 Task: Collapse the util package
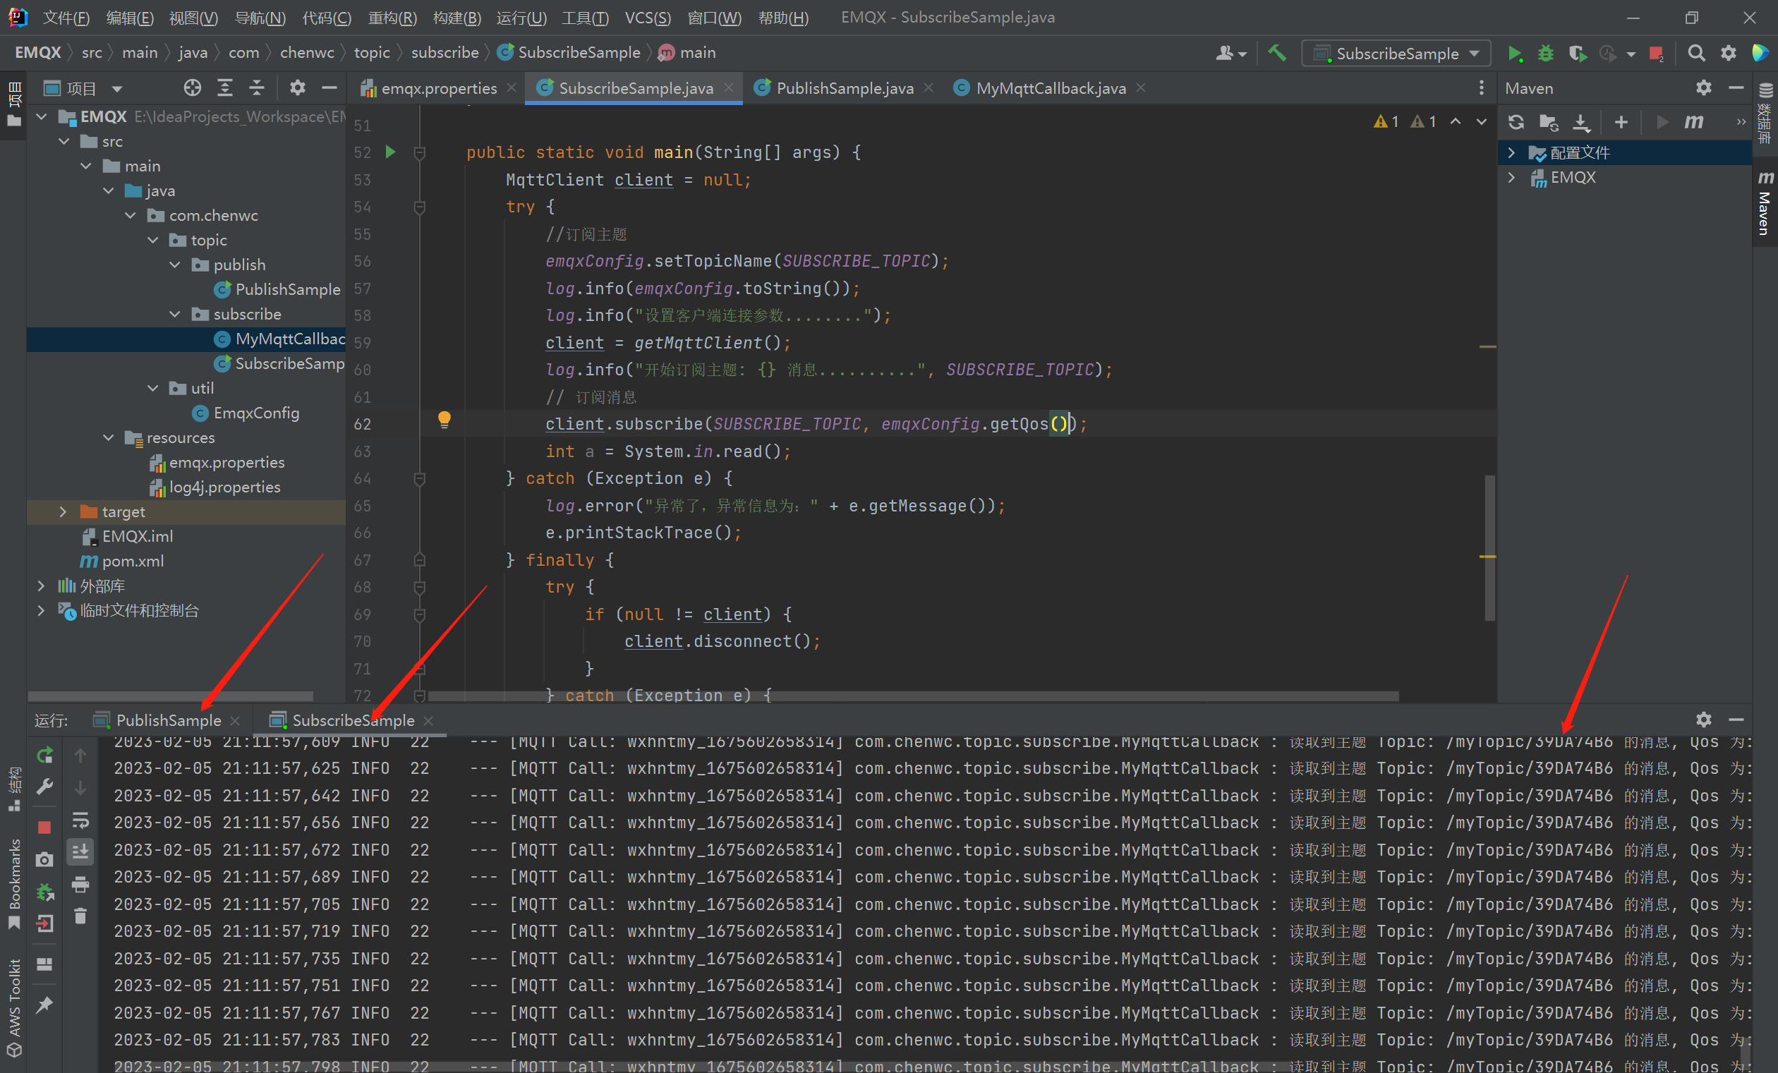pyautogui.click(x=153, y=388)
